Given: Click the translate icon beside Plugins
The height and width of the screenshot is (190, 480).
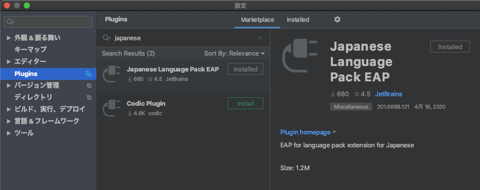Looking at the screenshot, I should pos(88,73).
